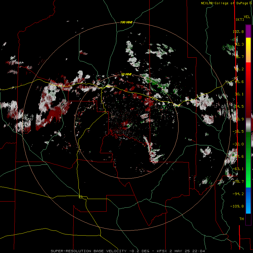Screen dimensions: 253x253
Task: Click the 50 NMI range ring label
Action: click(126, 74)
